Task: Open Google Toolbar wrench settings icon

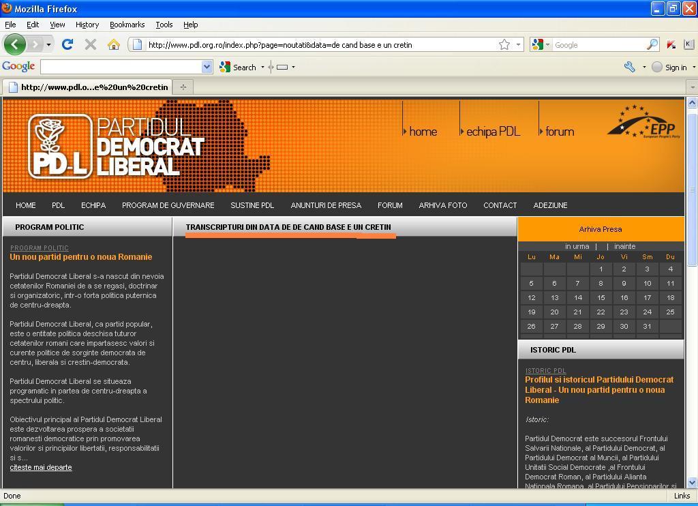Action: (629, 67)
